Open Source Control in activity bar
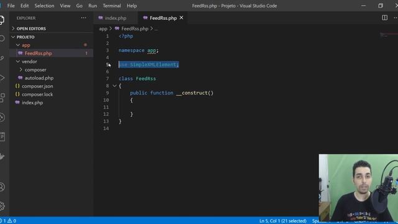 2,58
